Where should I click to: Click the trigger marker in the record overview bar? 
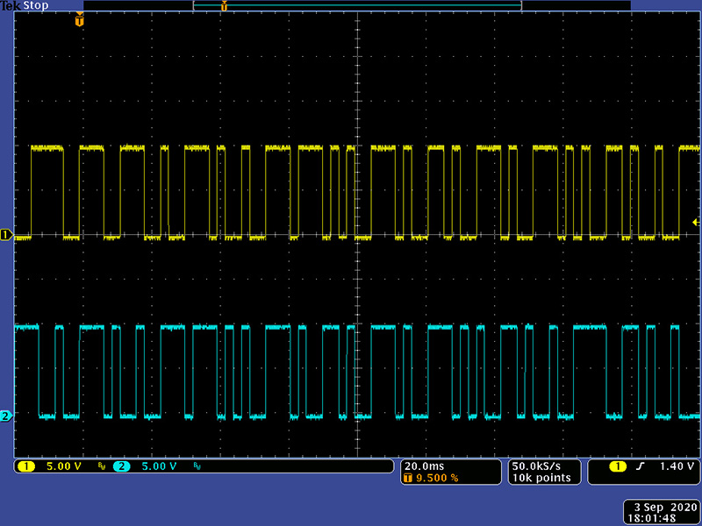pyautogui.click(x=224, y=6)
